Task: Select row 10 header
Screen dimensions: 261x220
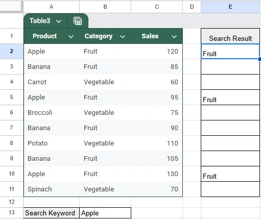Action: click(11, 174)
